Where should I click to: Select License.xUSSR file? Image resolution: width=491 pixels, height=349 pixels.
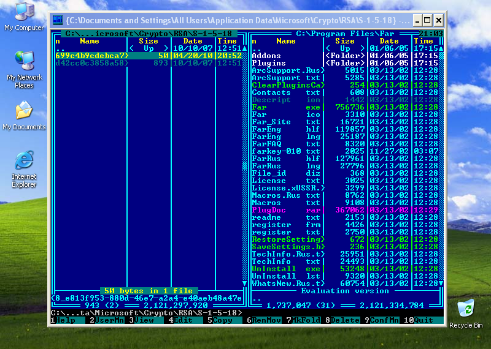(x=345, y=188)
